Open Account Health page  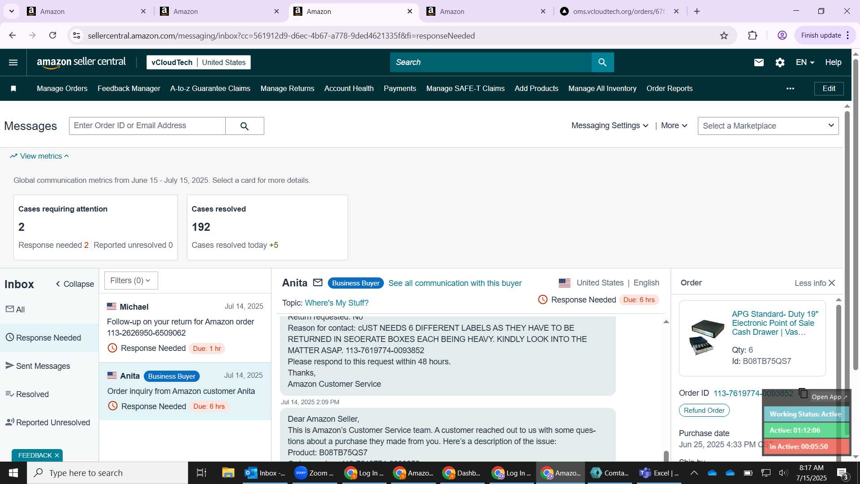pyautogui.click(x=349, y=89)
